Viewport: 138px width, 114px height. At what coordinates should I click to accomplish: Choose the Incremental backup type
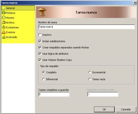[90, 72]
